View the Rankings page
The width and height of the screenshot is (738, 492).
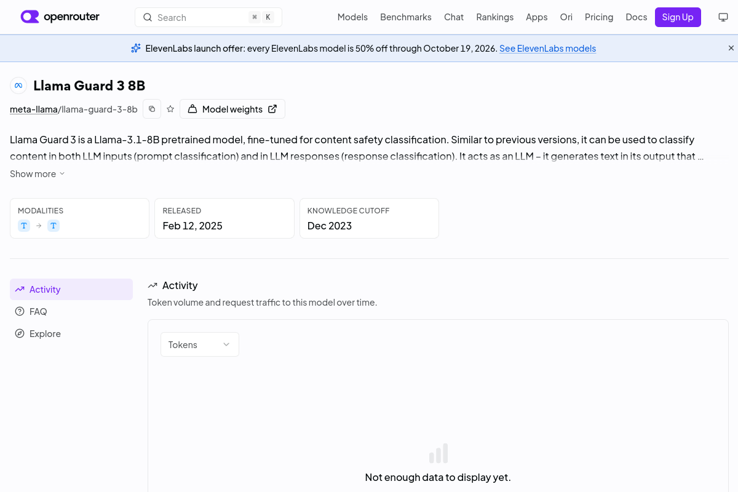495,17
